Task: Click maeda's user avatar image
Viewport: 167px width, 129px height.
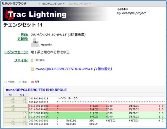Action: point(35,42)
